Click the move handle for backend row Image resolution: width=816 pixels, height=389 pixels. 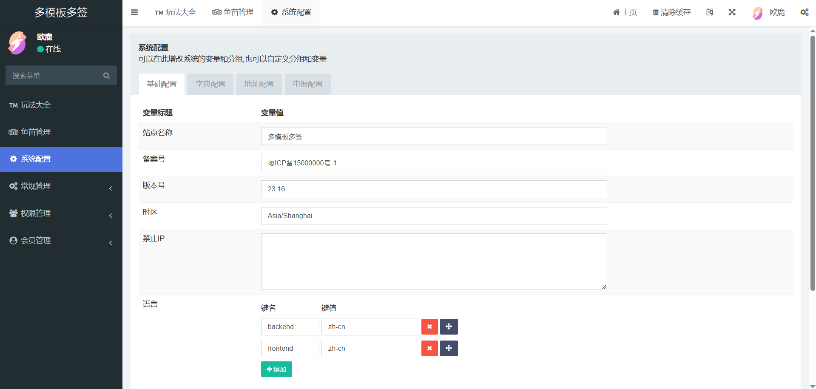[449, 327]
